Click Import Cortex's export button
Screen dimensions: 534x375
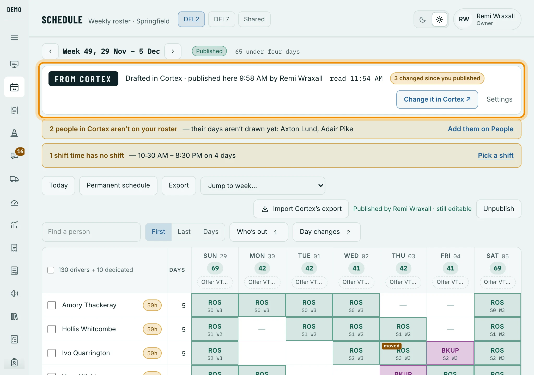301,209
